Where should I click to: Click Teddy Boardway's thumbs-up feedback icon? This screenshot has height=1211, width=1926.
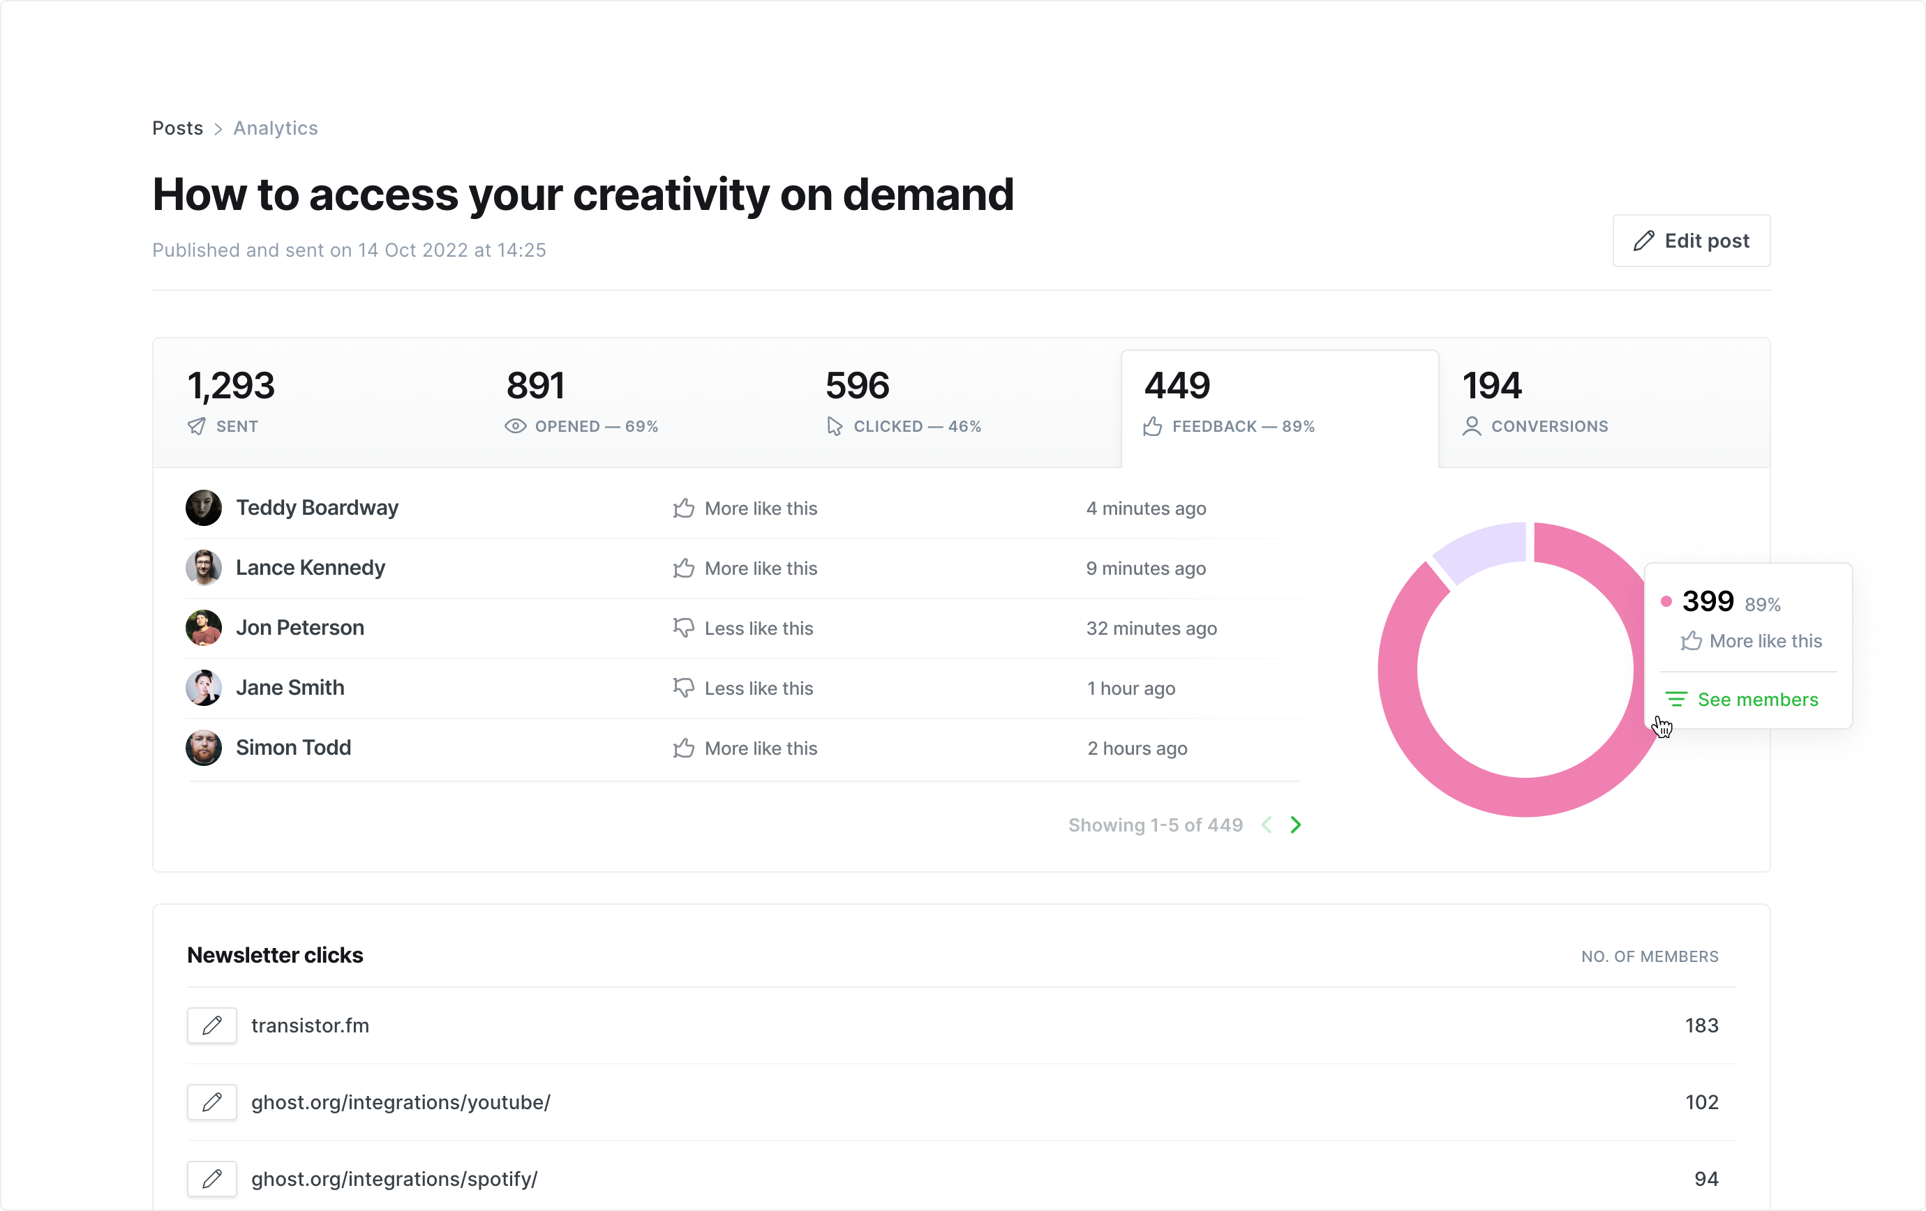pos(683,509)
